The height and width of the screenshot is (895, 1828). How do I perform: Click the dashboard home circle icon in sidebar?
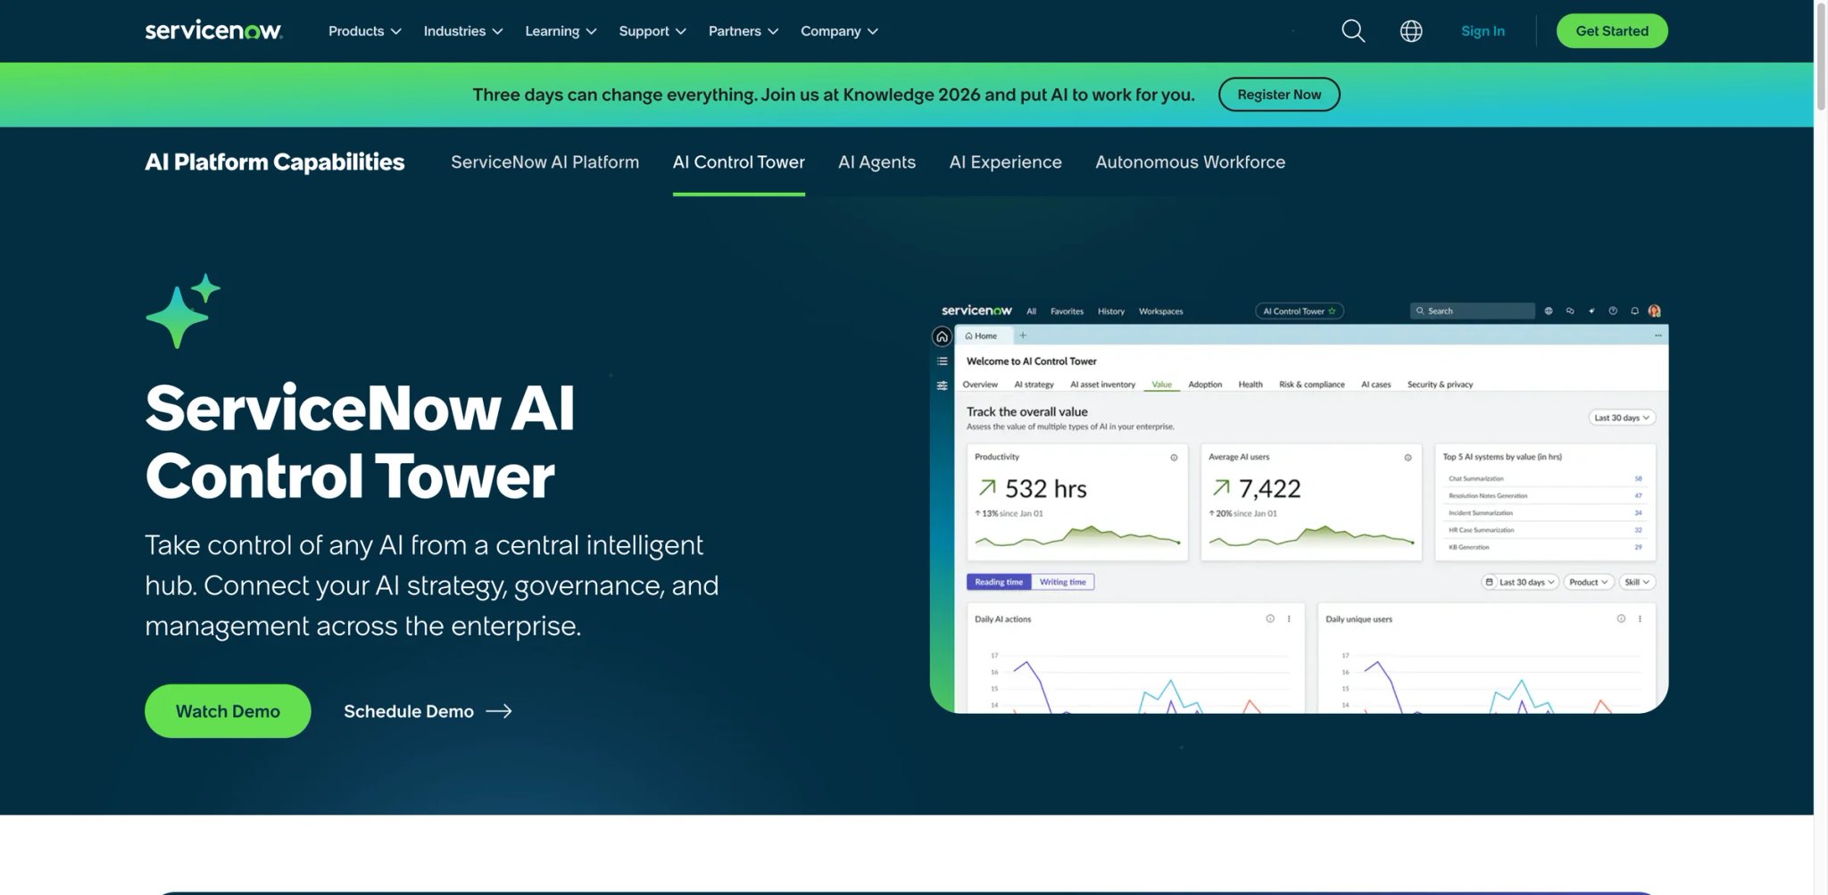tap(942, 336)
